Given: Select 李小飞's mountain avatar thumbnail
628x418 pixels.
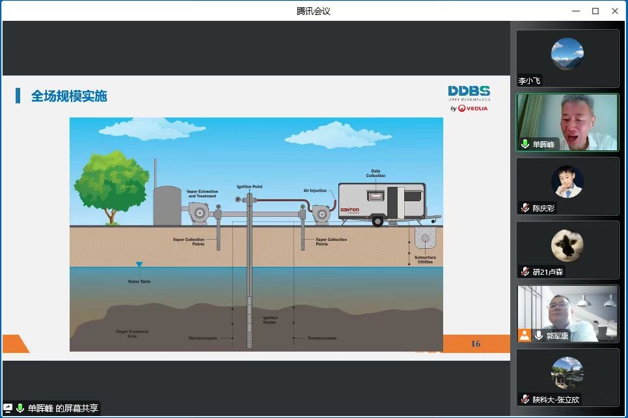Looking at the screenshot, I should coord(567,54).
